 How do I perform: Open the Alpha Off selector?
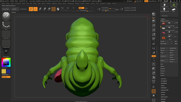(x=6, y=34)
